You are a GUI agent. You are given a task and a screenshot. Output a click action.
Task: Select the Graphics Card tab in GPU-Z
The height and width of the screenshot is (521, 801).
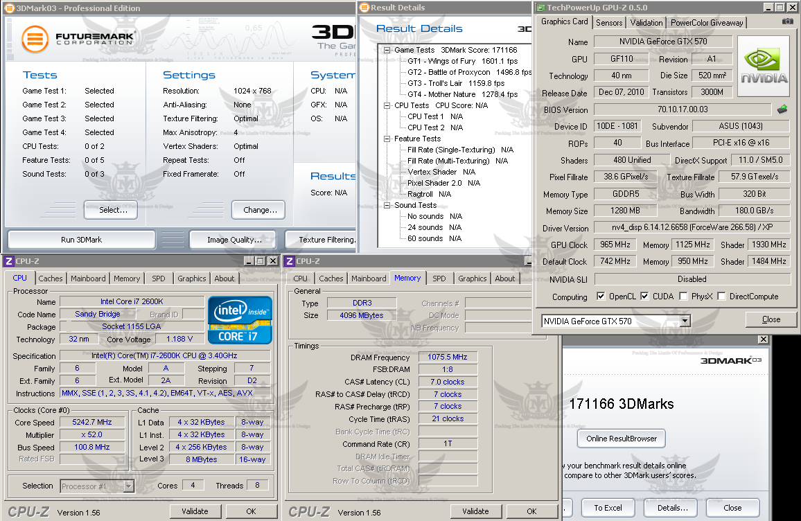click(x=565, y=21)
